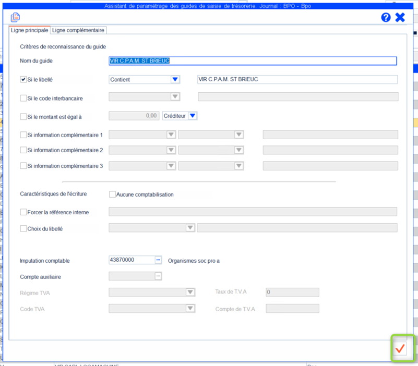Open the Régime TVA dropdown
The width and height of the screenshot is (418, 366).
190,292
